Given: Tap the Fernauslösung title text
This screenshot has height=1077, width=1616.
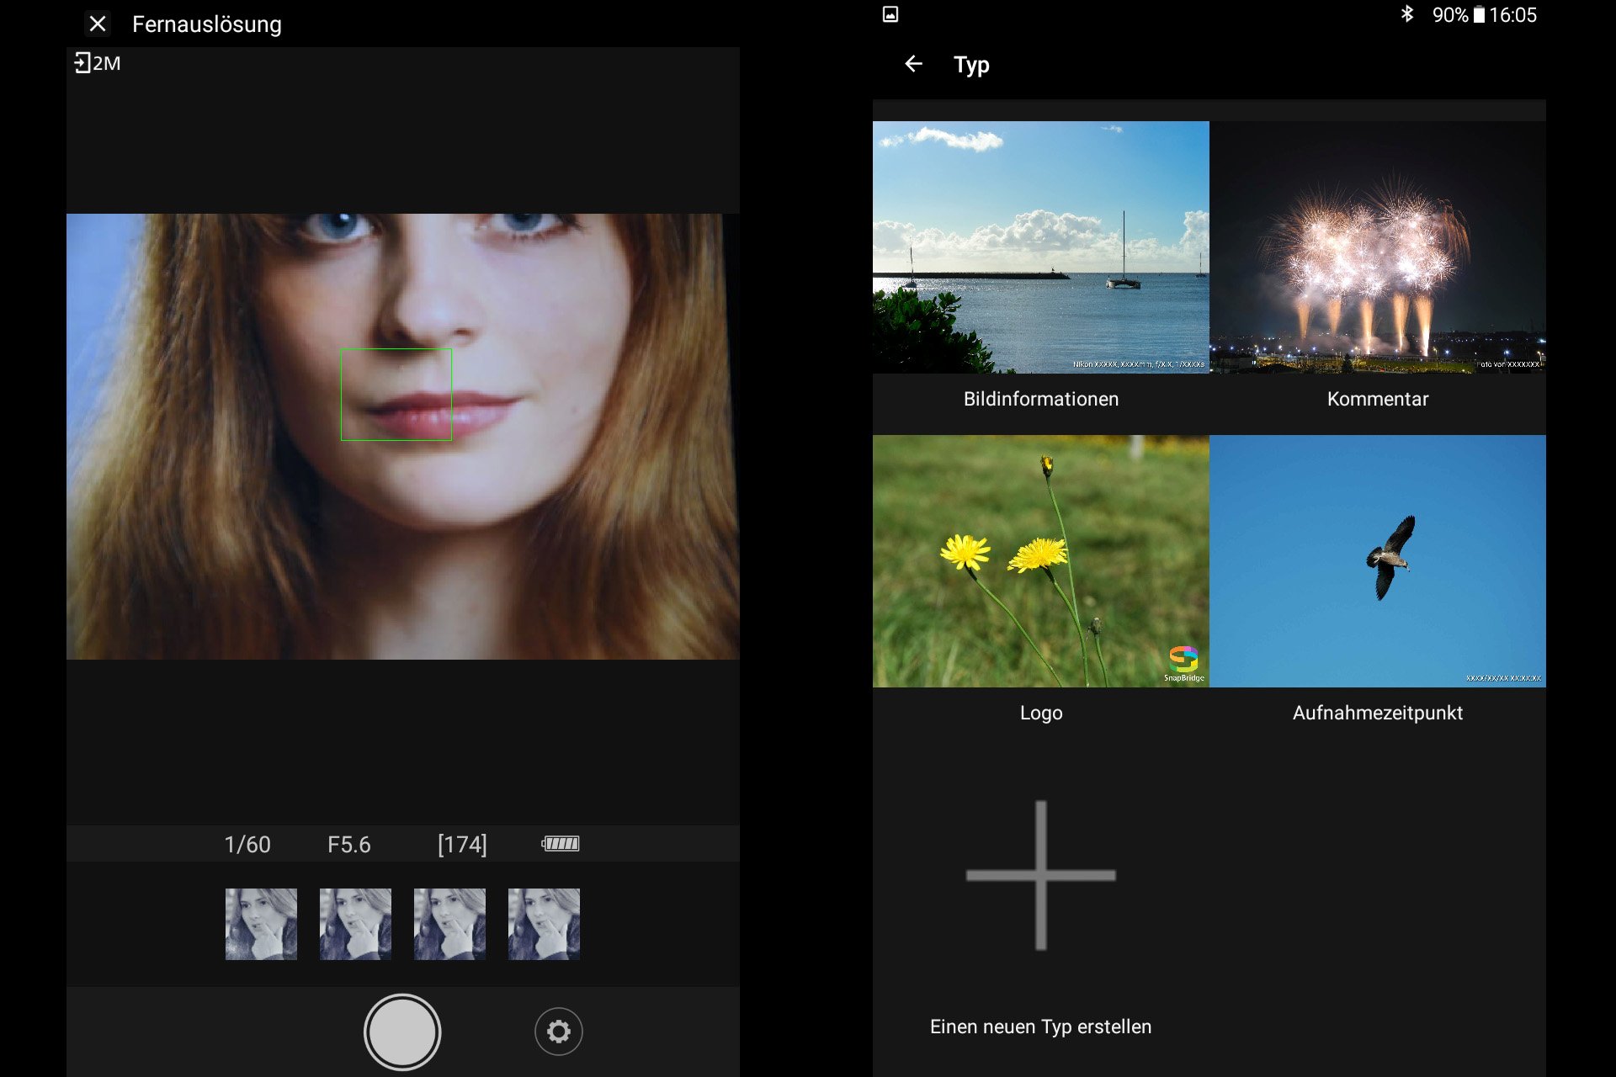Looking at the screenshot, I should [207, 24].
